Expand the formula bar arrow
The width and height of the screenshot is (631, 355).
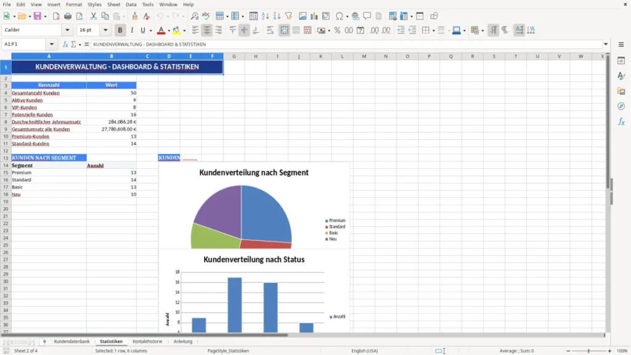[606, 44]
